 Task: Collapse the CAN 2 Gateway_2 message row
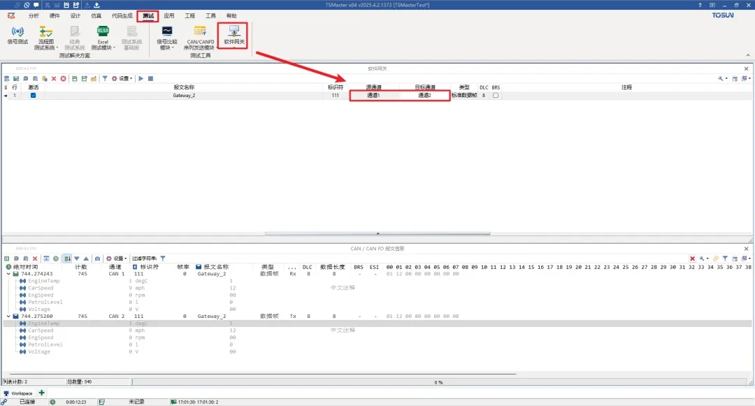point(9,317)
